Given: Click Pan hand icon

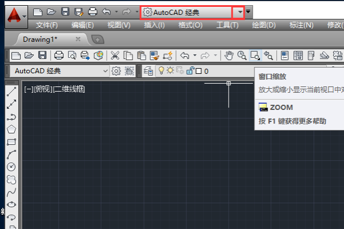Looking at the screenshot, I should [x=229, y=56].
